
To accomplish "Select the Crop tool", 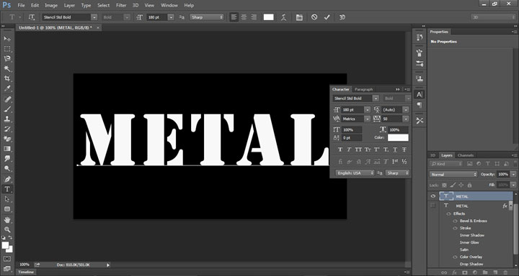I will pyautogui.click(x=7, y=78).
